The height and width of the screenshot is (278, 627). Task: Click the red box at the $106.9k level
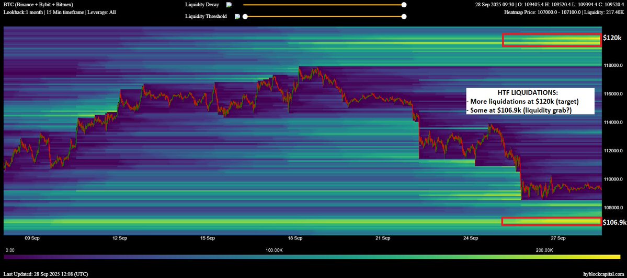[551, 222]
